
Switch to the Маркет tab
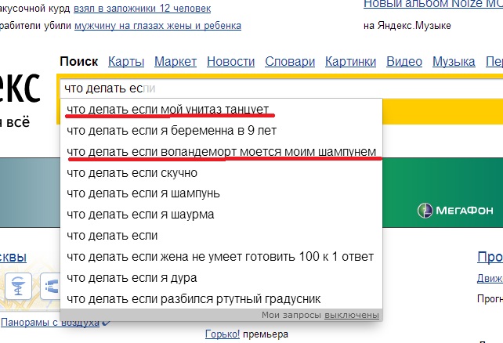176,61
